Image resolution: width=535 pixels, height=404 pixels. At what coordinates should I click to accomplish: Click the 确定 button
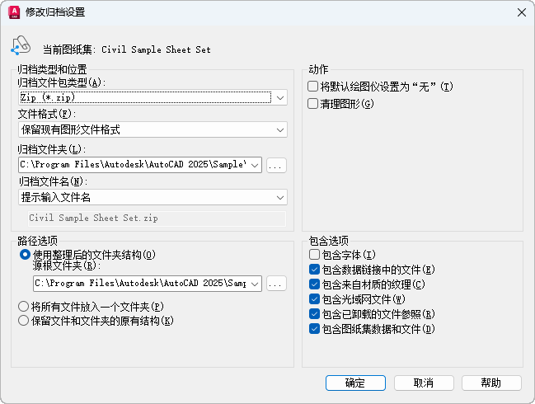355,383
